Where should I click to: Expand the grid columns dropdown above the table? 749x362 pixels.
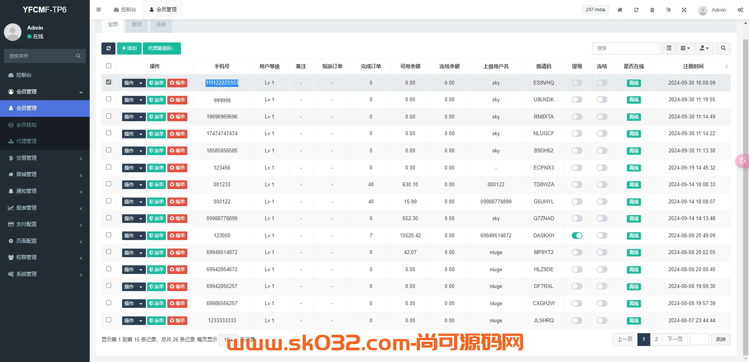tap(685, 48)
